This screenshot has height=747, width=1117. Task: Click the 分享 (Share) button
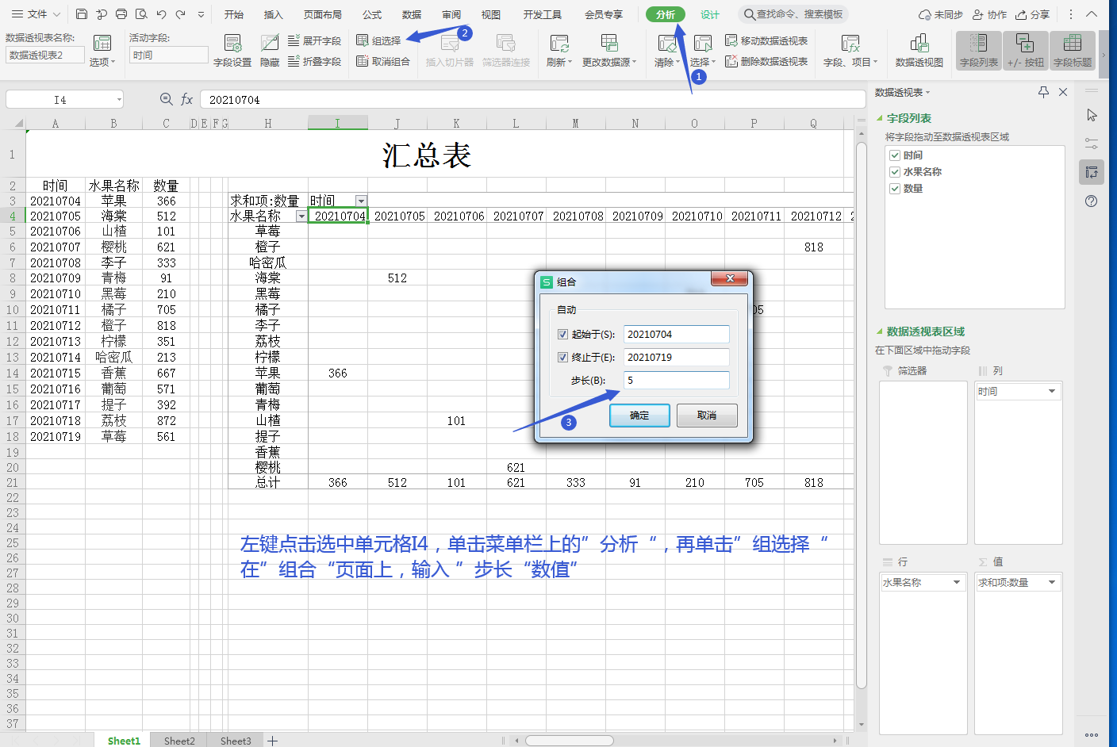1033,14
